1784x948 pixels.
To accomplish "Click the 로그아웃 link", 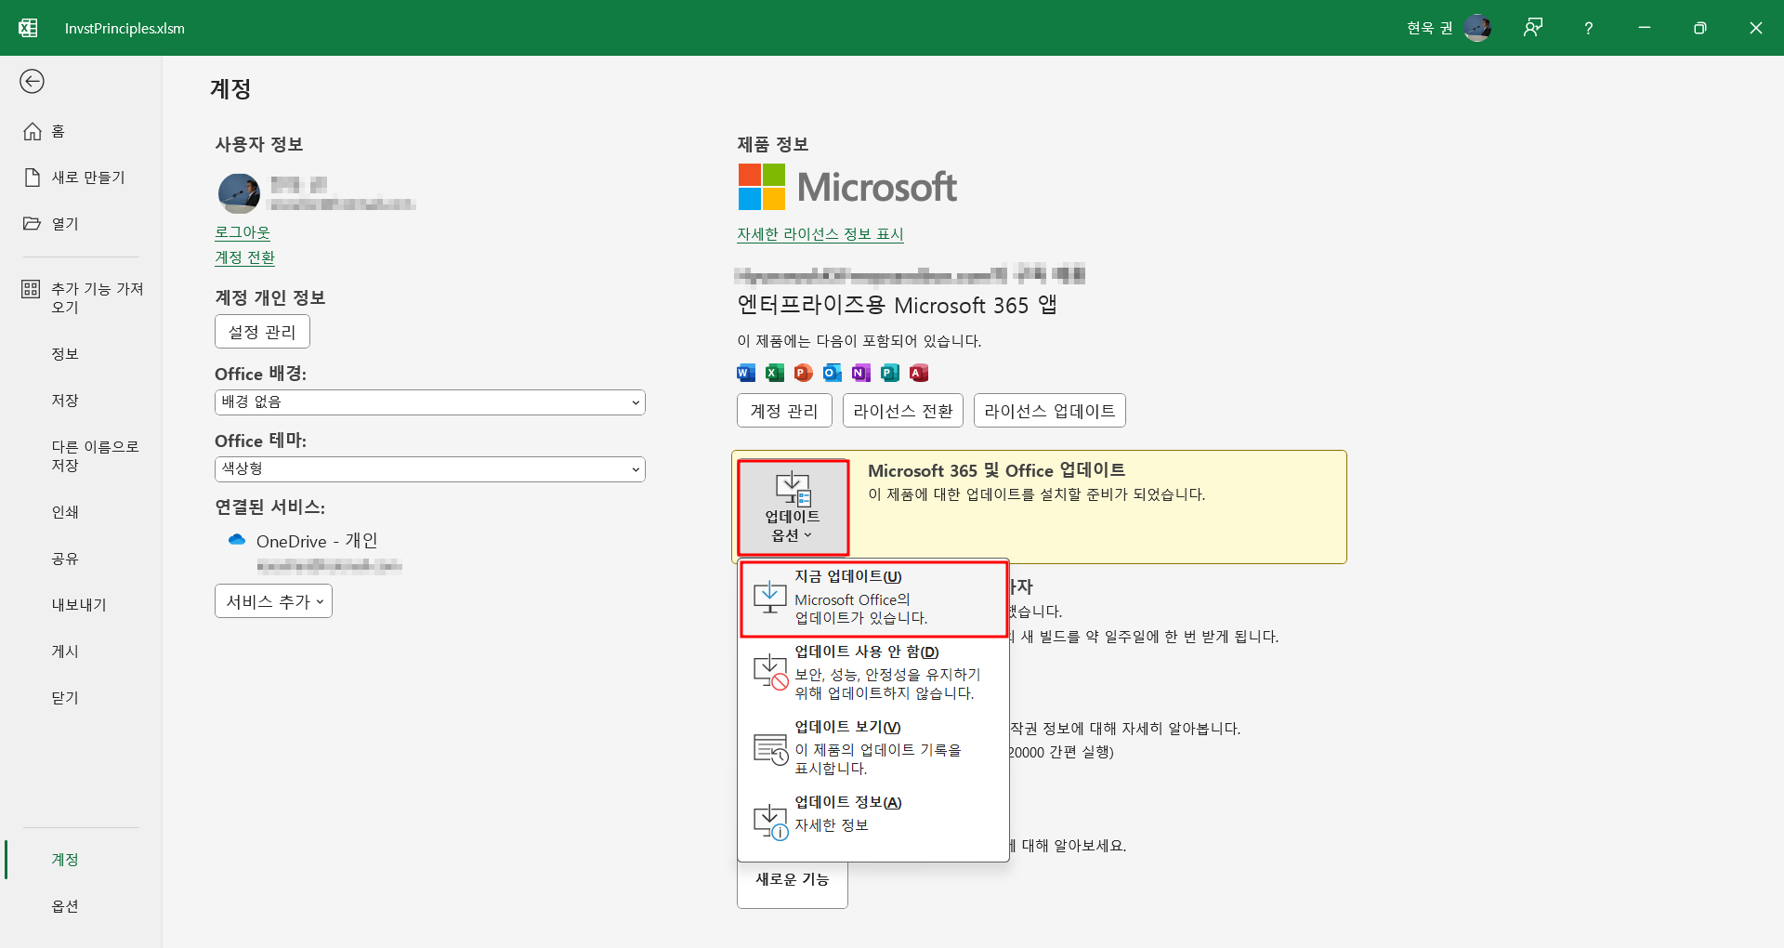I will point(243,232).
